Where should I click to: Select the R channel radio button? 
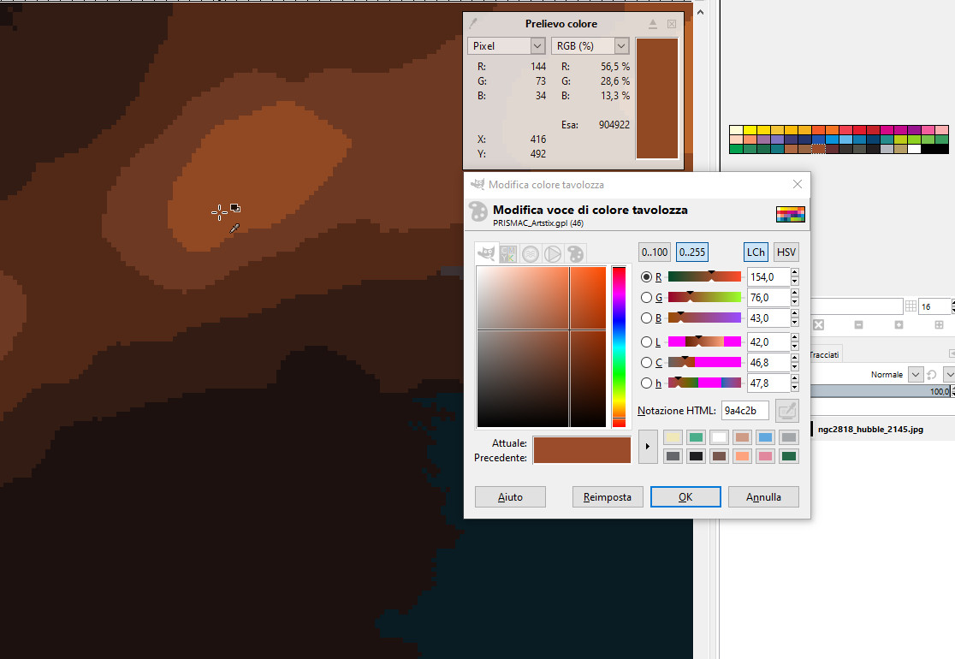[646, 277]
